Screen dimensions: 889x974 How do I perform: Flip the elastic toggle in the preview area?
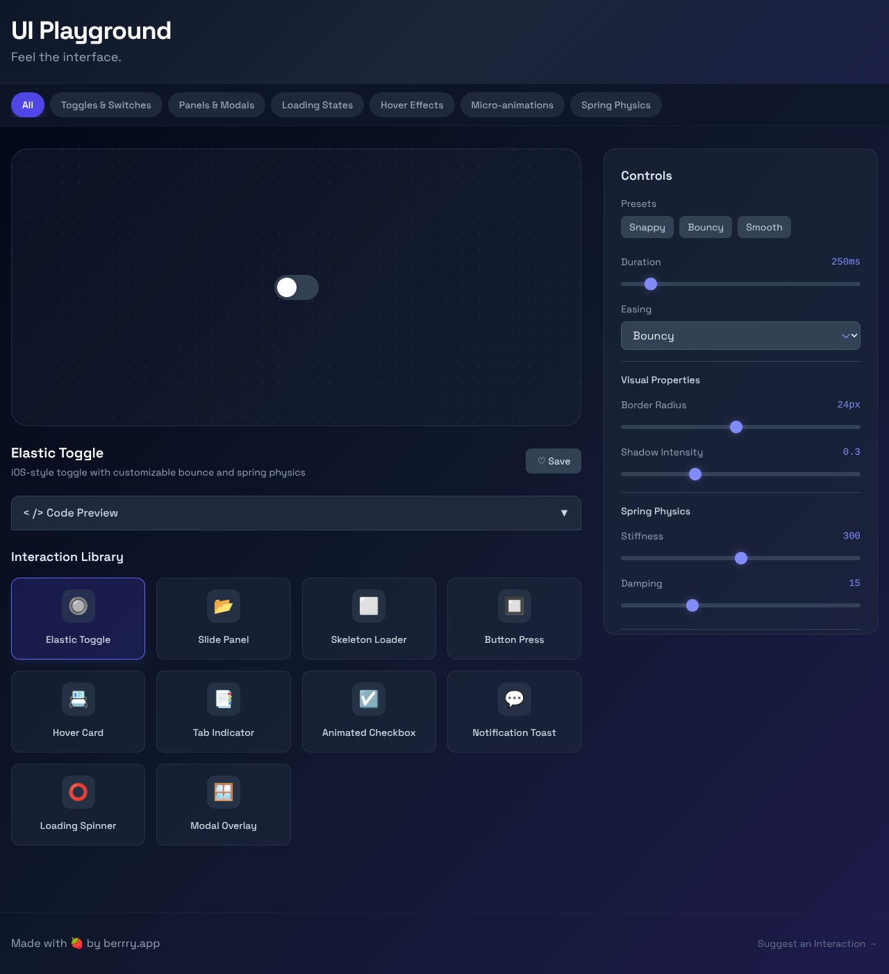point(296,287)
